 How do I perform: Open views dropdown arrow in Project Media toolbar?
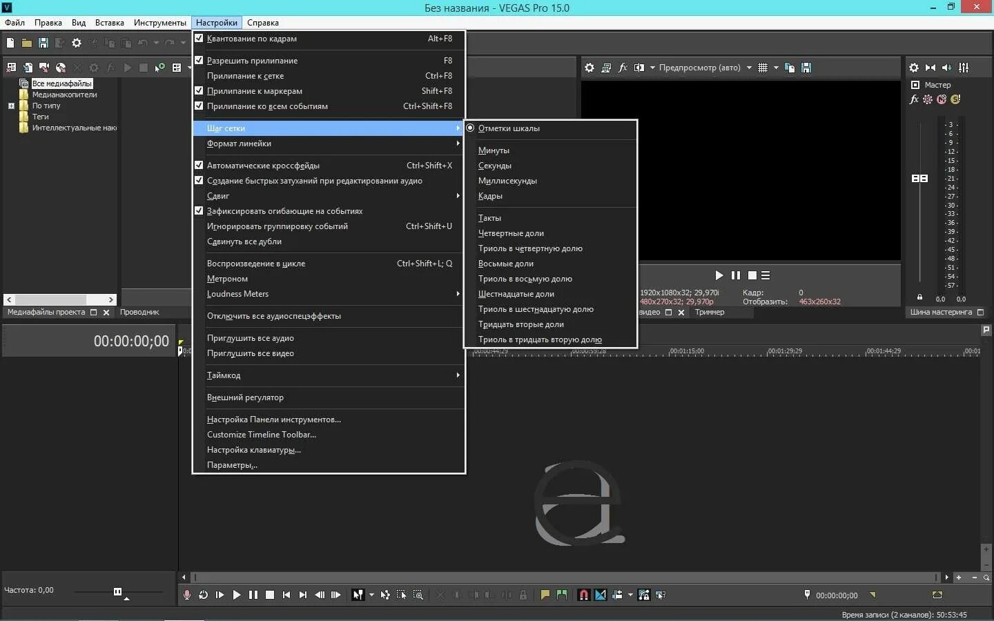189,68
